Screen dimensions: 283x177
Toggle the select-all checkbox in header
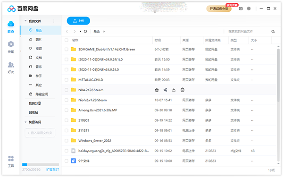point(67,40)
